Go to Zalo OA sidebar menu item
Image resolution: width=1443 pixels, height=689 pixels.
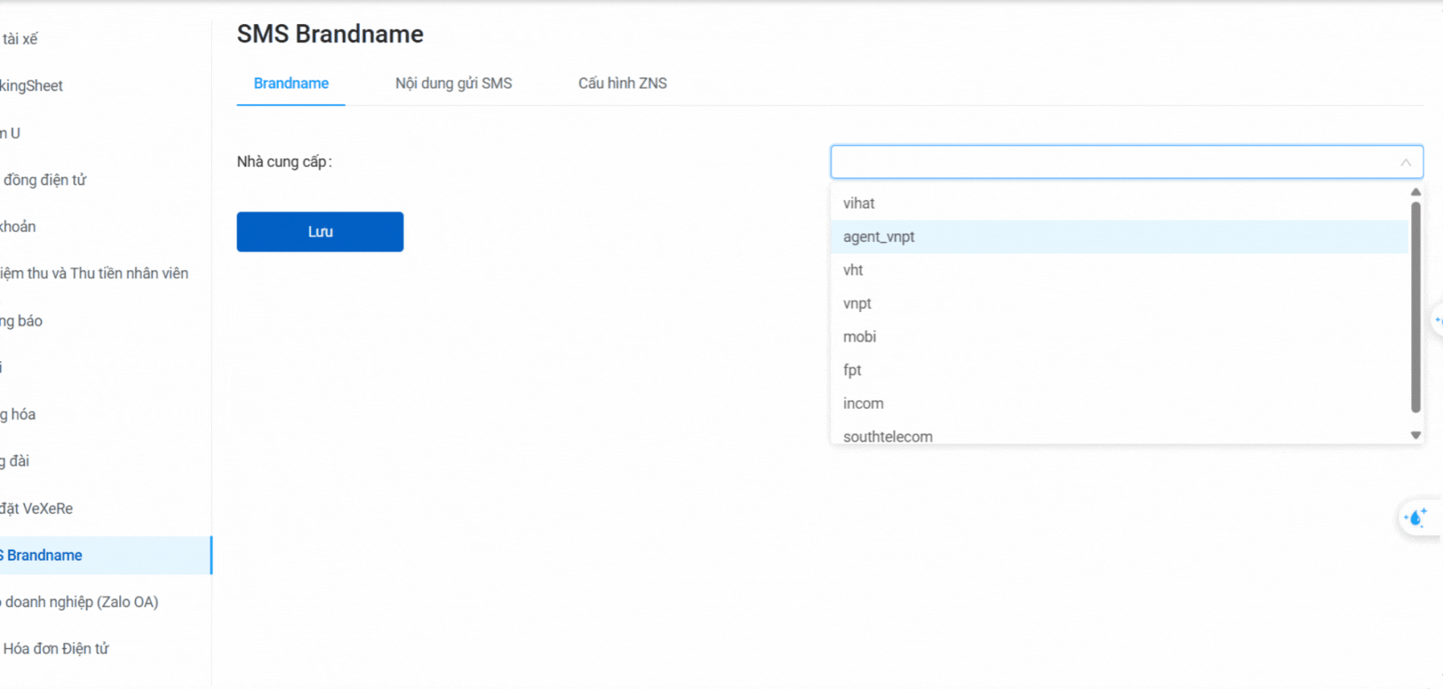point(80,602)
